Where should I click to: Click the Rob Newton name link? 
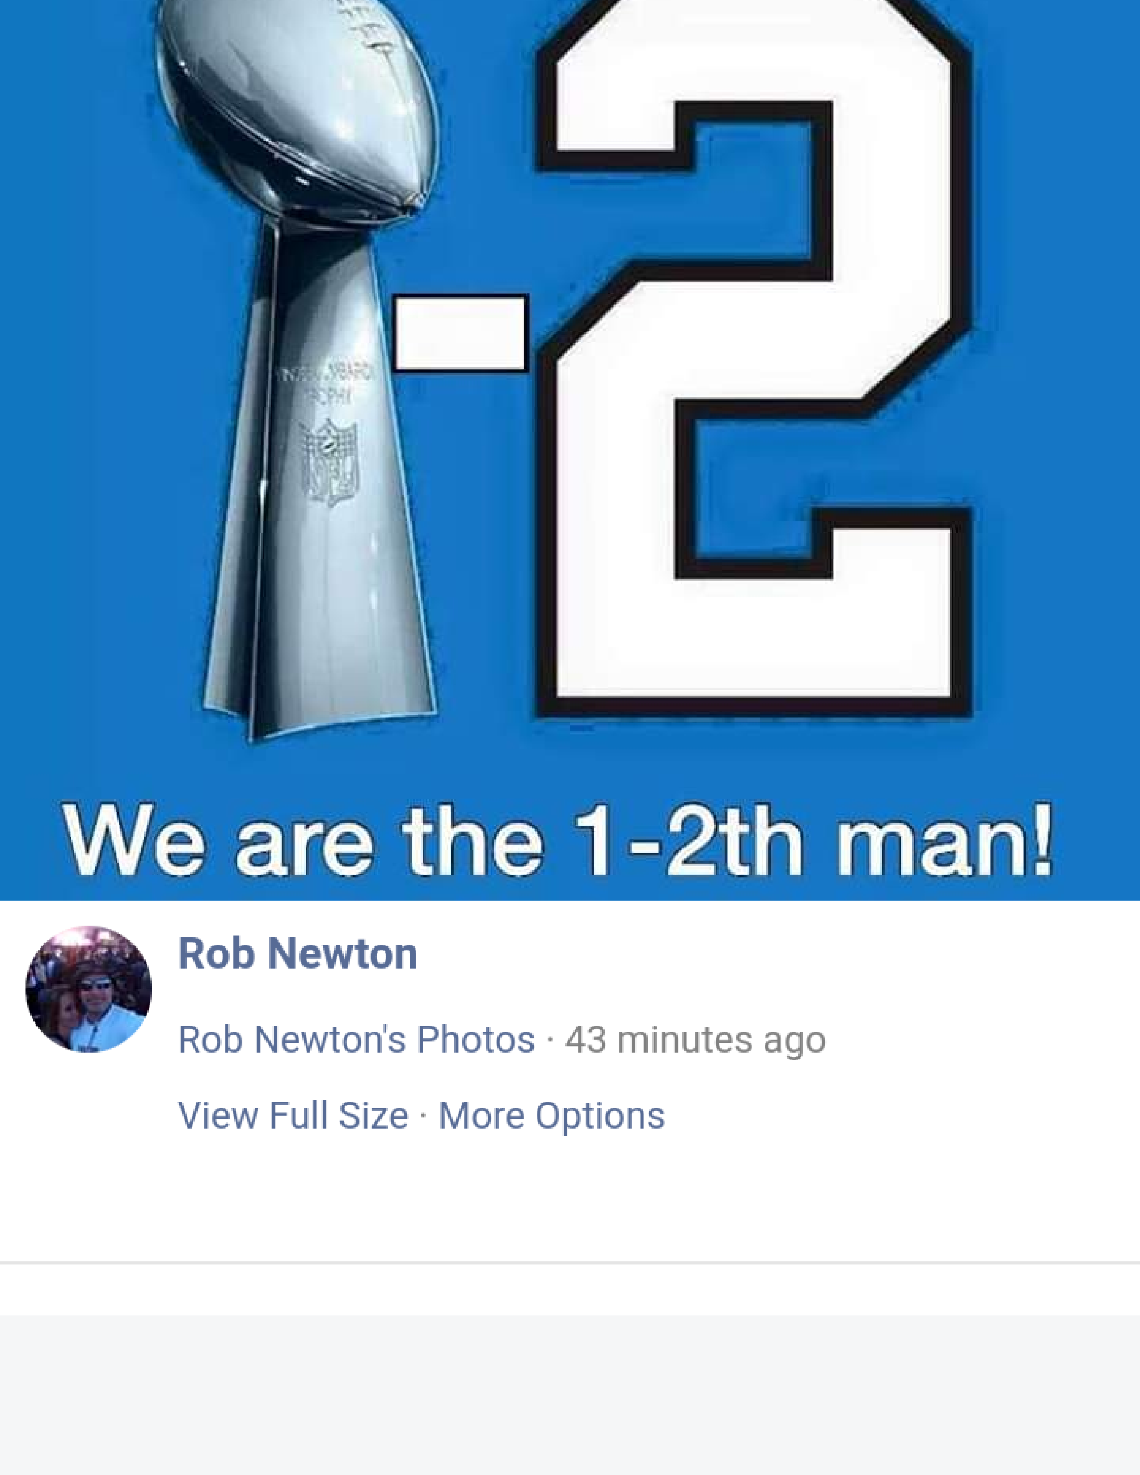coord(297,954)
